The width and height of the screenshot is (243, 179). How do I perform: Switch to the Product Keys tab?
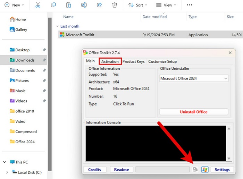pos(133,62)
